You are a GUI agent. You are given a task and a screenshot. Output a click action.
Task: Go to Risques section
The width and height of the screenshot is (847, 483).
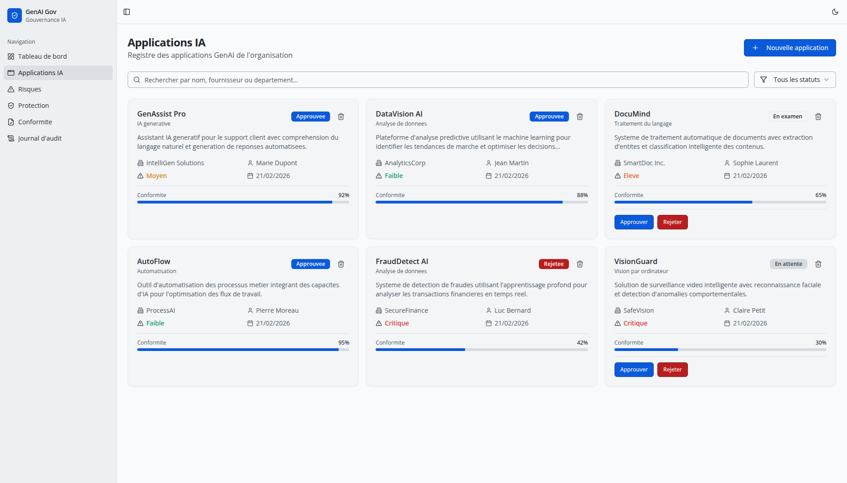pos(30,89)
